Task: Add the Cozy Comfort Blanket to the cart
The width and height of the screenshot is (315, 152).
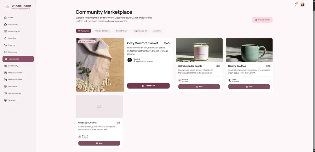Action: point(148,86)
